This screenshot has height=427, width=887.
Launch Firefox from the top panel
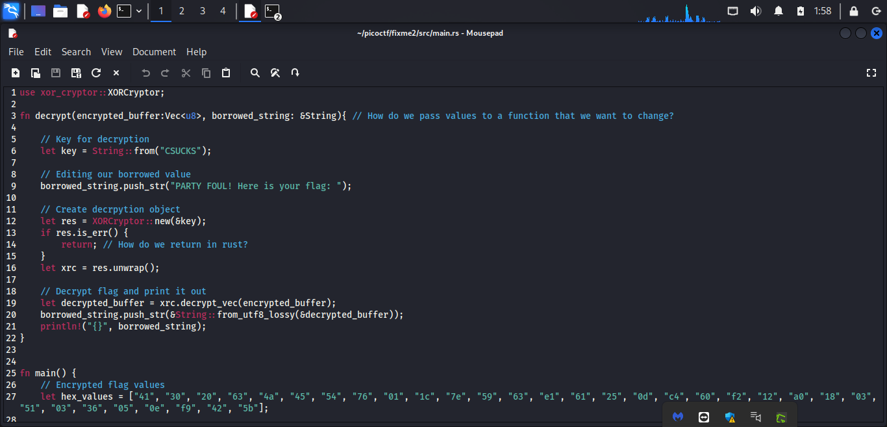(x=104, y=11)
